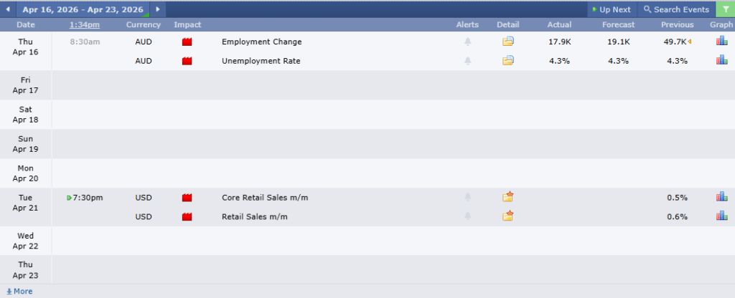The image size is (735, 298).
Task: Open the green filter funnel menu
Action: coord(725,9)
